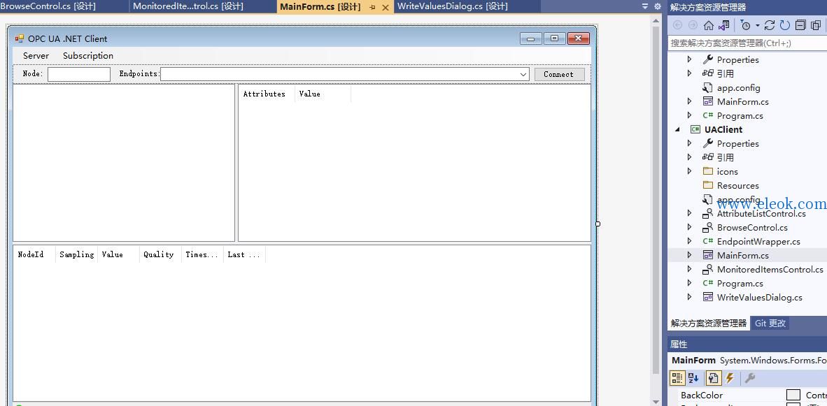The height and width of the screenshot is (406, 827).
Task: Close the MainForm.cs design tab
Action: click(x=386, y=8)
